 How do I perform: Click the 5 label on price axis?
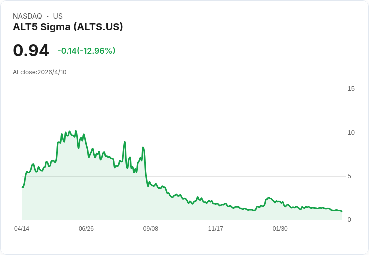349,176
